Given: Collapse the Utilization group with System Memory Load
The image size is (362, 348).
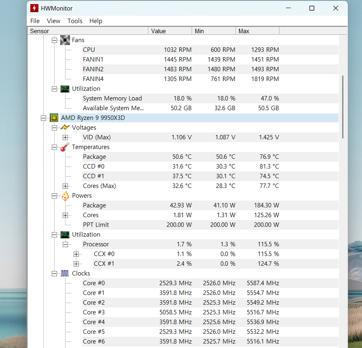Looking at the screenshot, I should pyautogui.click(x=54, y=89).
